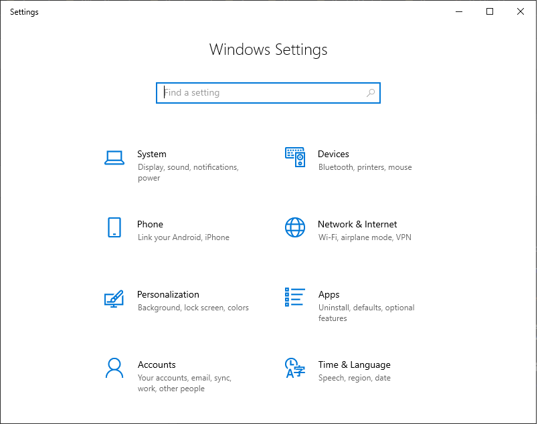Focus the Find a setting field
548x424 pixels.
[x=268, y=93]
